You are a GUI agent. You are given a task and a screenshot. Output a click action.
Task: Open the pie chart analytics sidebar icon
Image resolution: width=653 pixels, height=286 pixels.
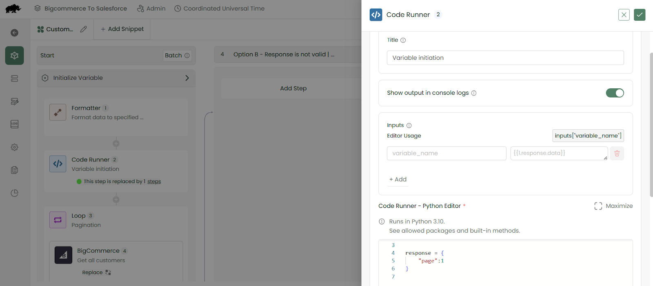click(14, 193)
